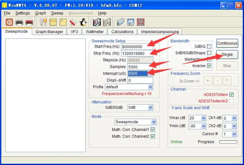Close the WinNWT4 window
Screen dimensions: 244x165
239,5
